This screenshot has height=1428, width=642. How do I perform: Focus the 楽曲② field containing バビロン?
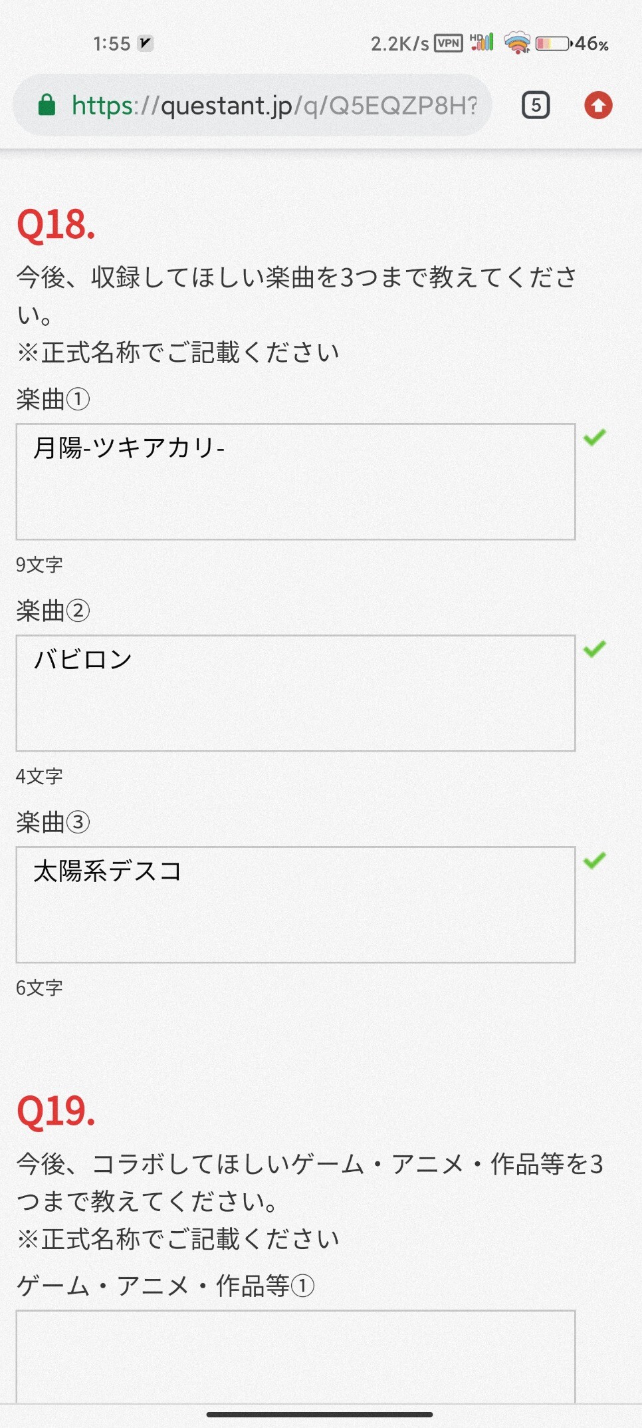[296, 693]
